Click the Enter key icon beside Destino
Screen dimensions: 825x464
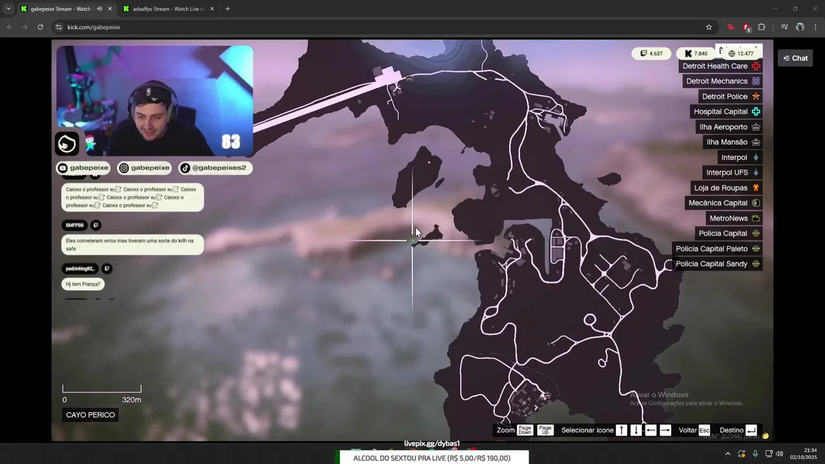click(x=751, y=430)
